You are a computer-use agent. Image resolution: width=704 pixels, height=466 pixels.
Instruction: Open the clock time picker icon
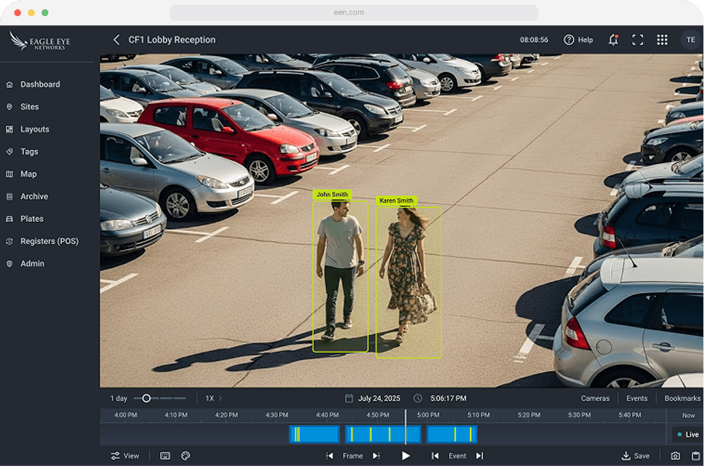tap(417, 398)
